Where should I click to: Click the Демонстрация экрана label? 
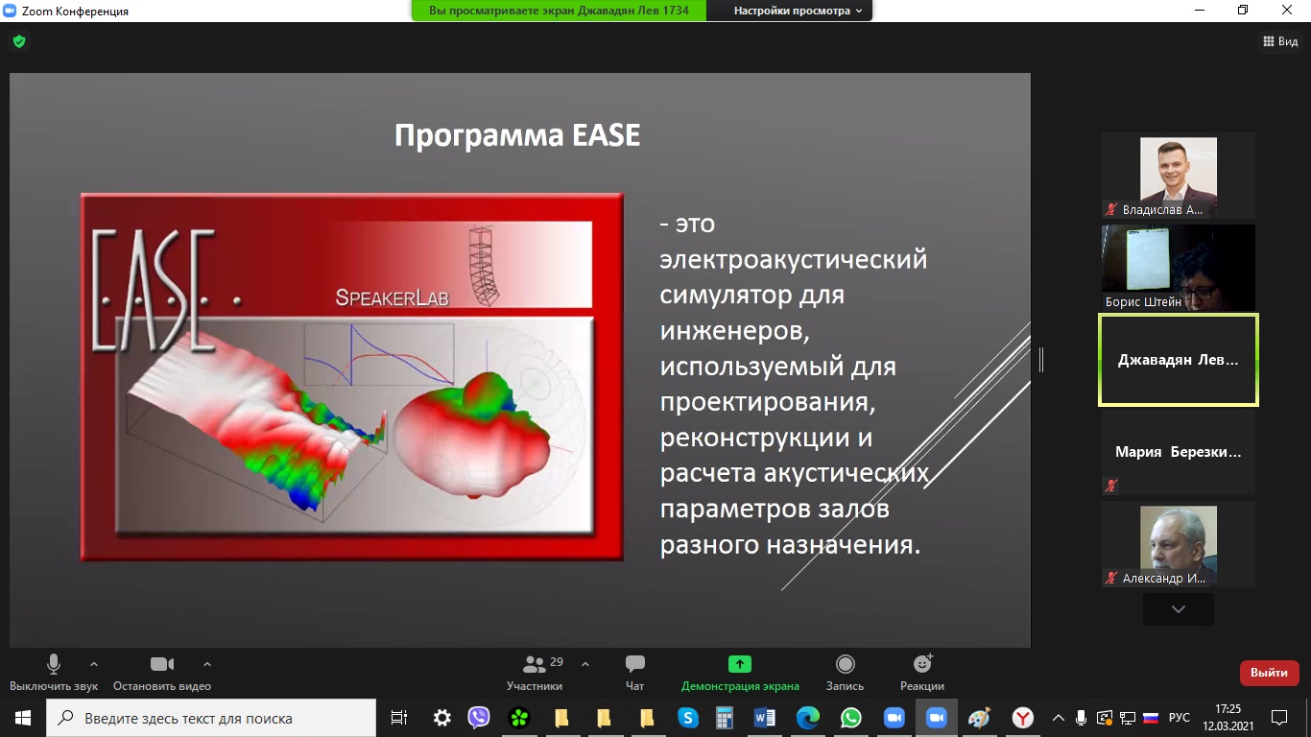740,686
